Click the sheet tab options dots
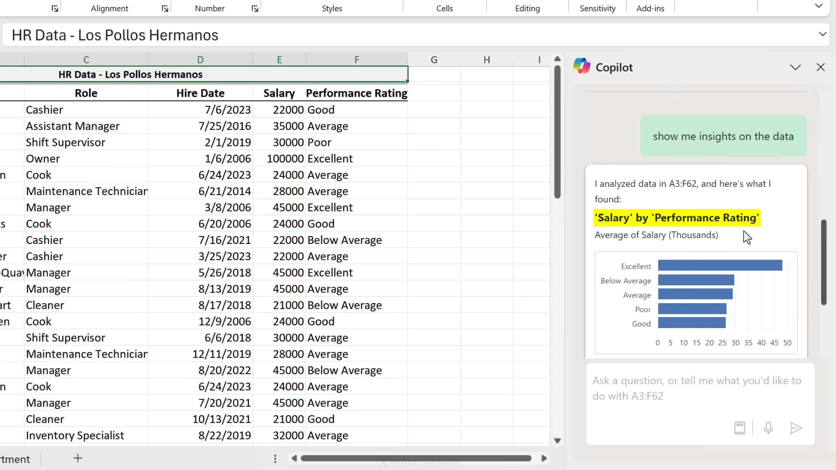Image resolution: width=836 pixels, height=470 pixels. coord(275,459)
